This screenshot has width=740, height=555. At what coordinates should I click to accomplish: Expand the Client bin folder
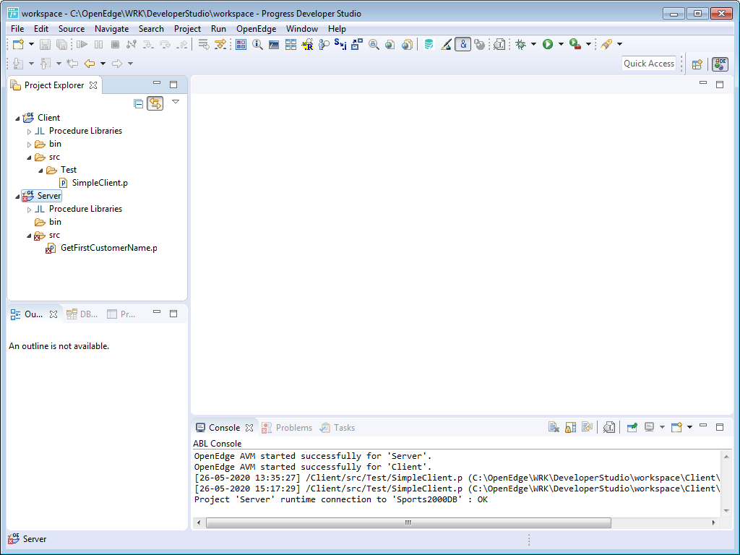(29, 145)
